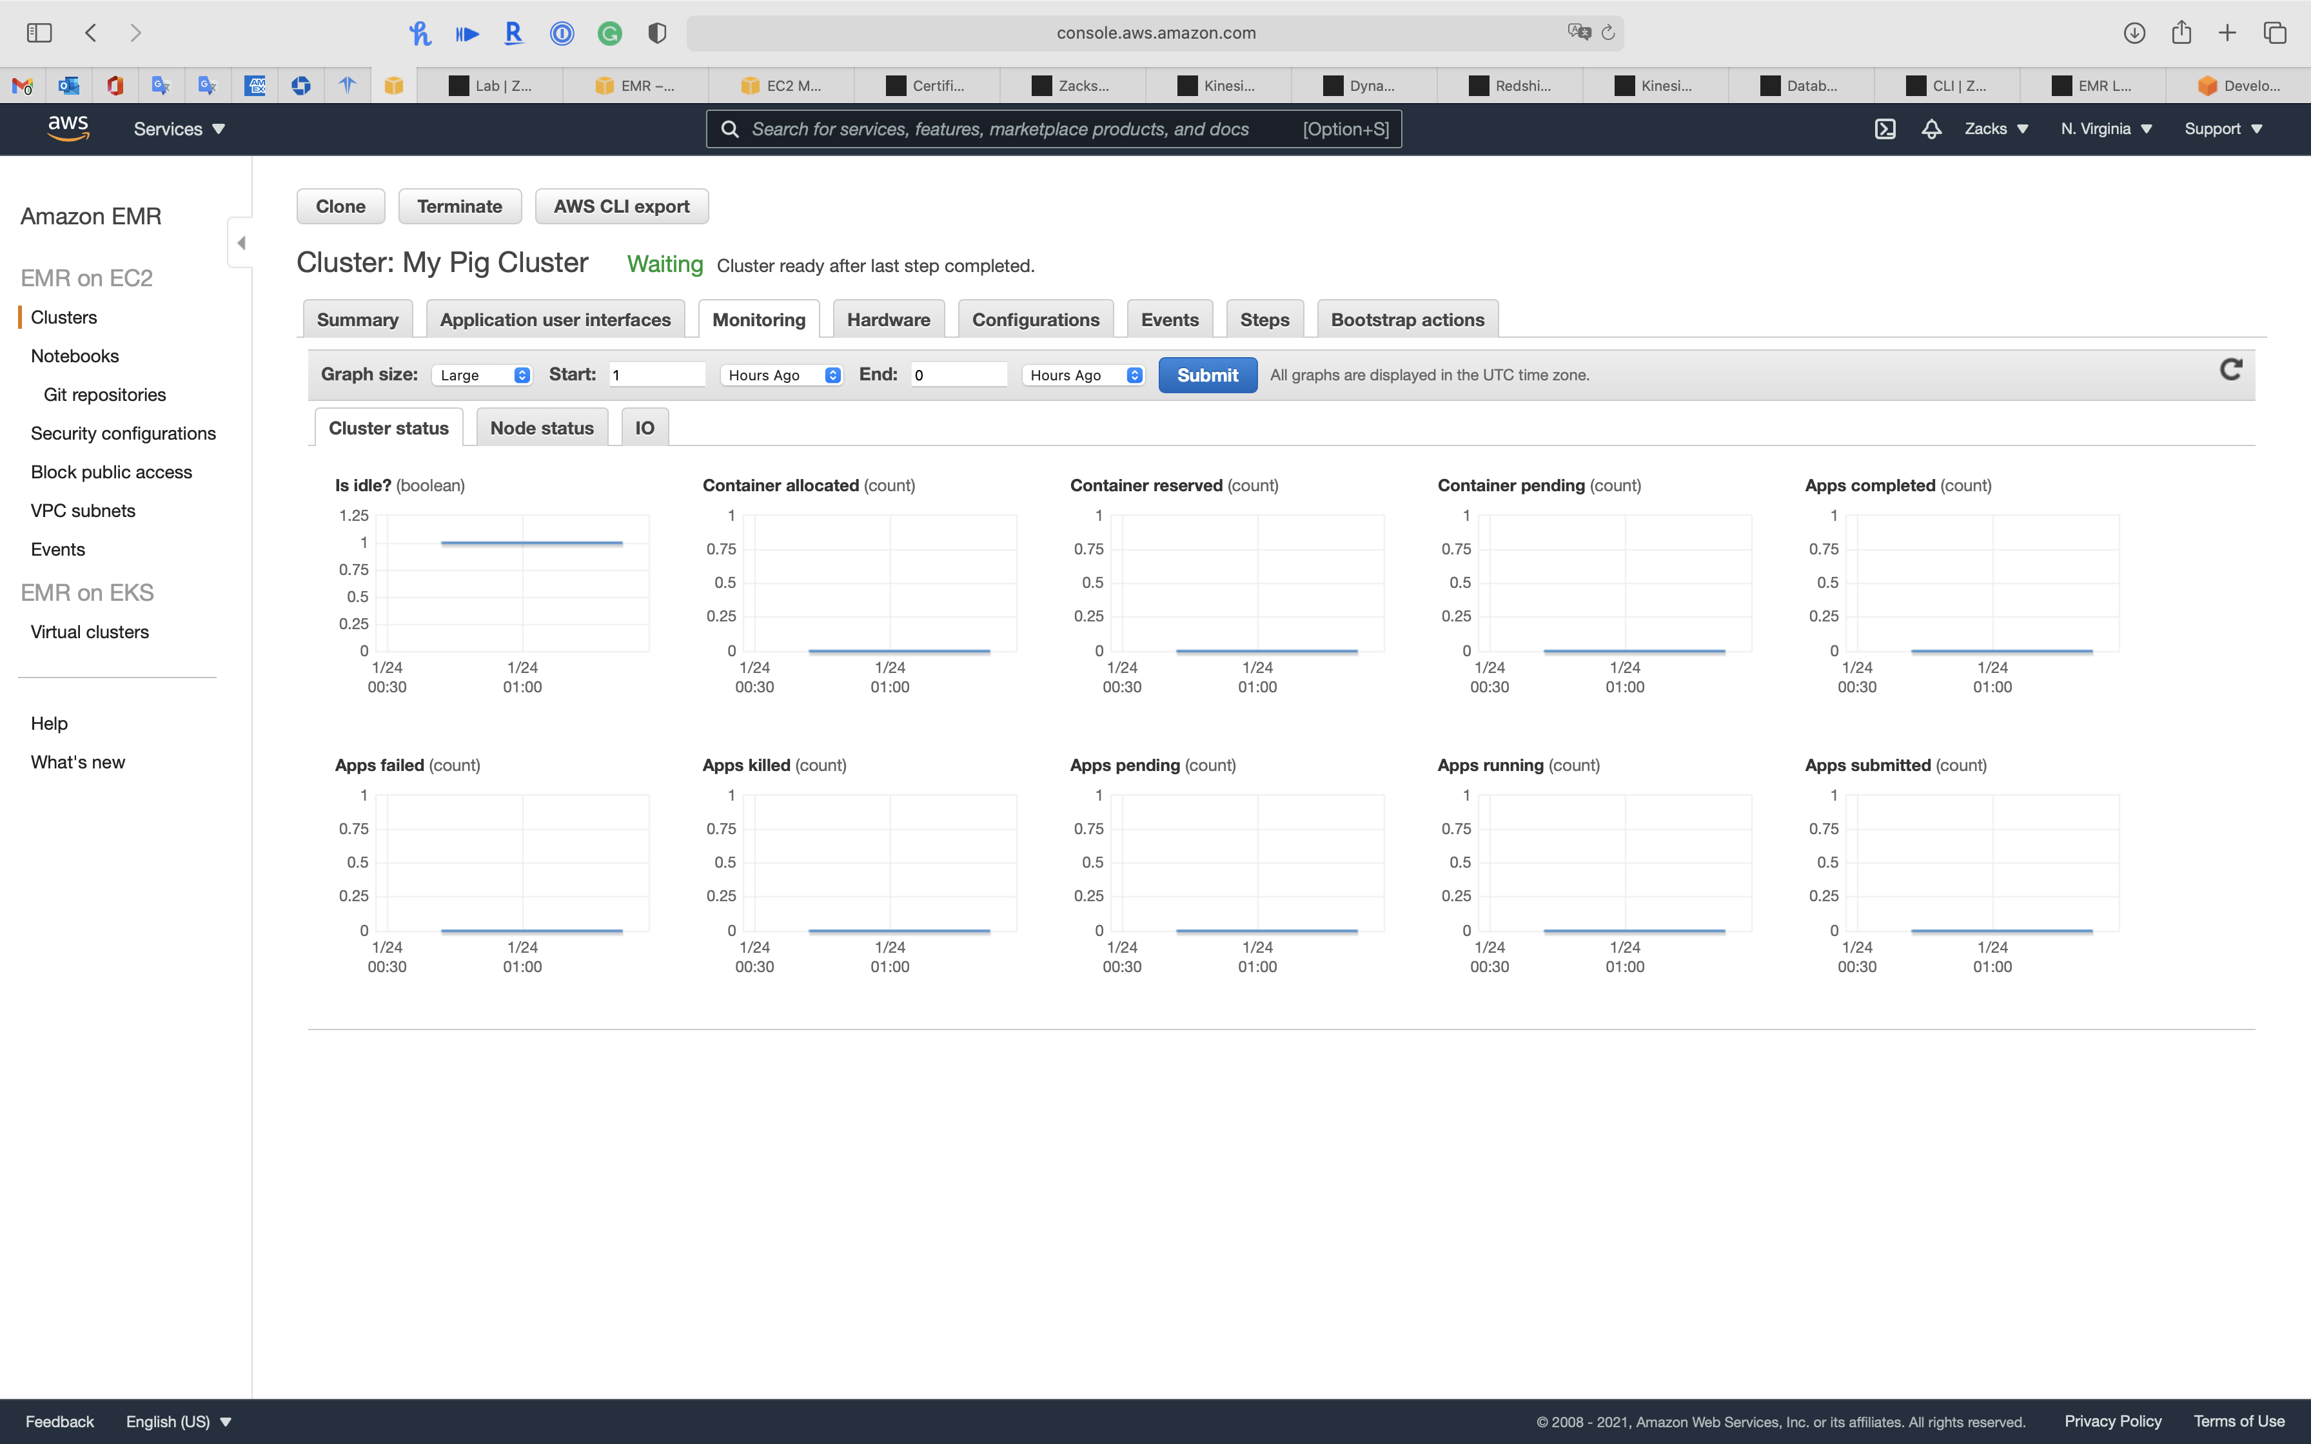Reload the page from the address bar icon
Image resolution: width=2311 pixels, height=1444 pixels.
(1608, 32)
